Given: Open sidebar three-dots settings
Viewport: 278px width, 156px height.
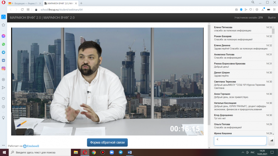Looking at the screenshot, I should (3, 145).
